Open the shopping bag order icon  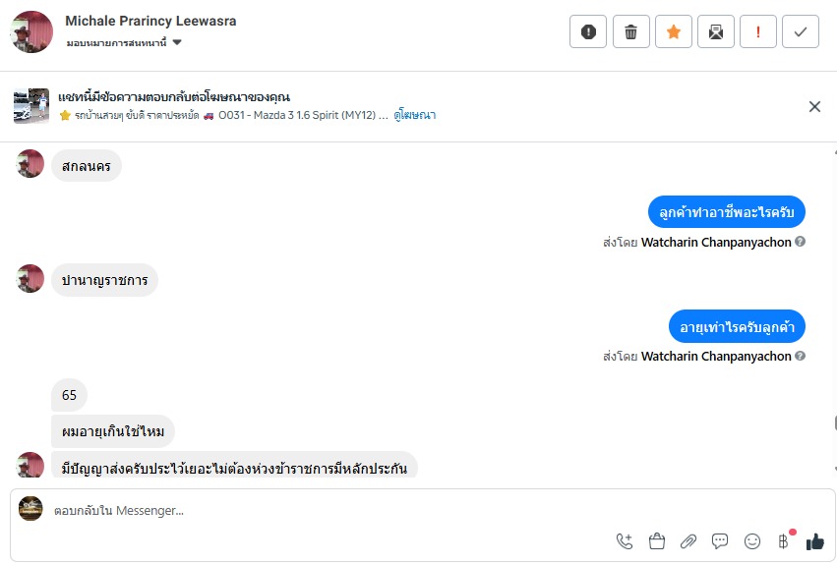[657, 540]
